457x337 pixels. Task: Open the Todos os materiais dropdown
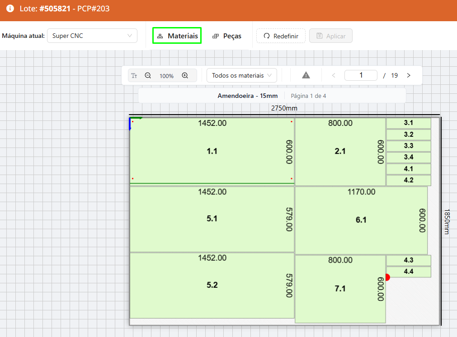click(242, 76)
